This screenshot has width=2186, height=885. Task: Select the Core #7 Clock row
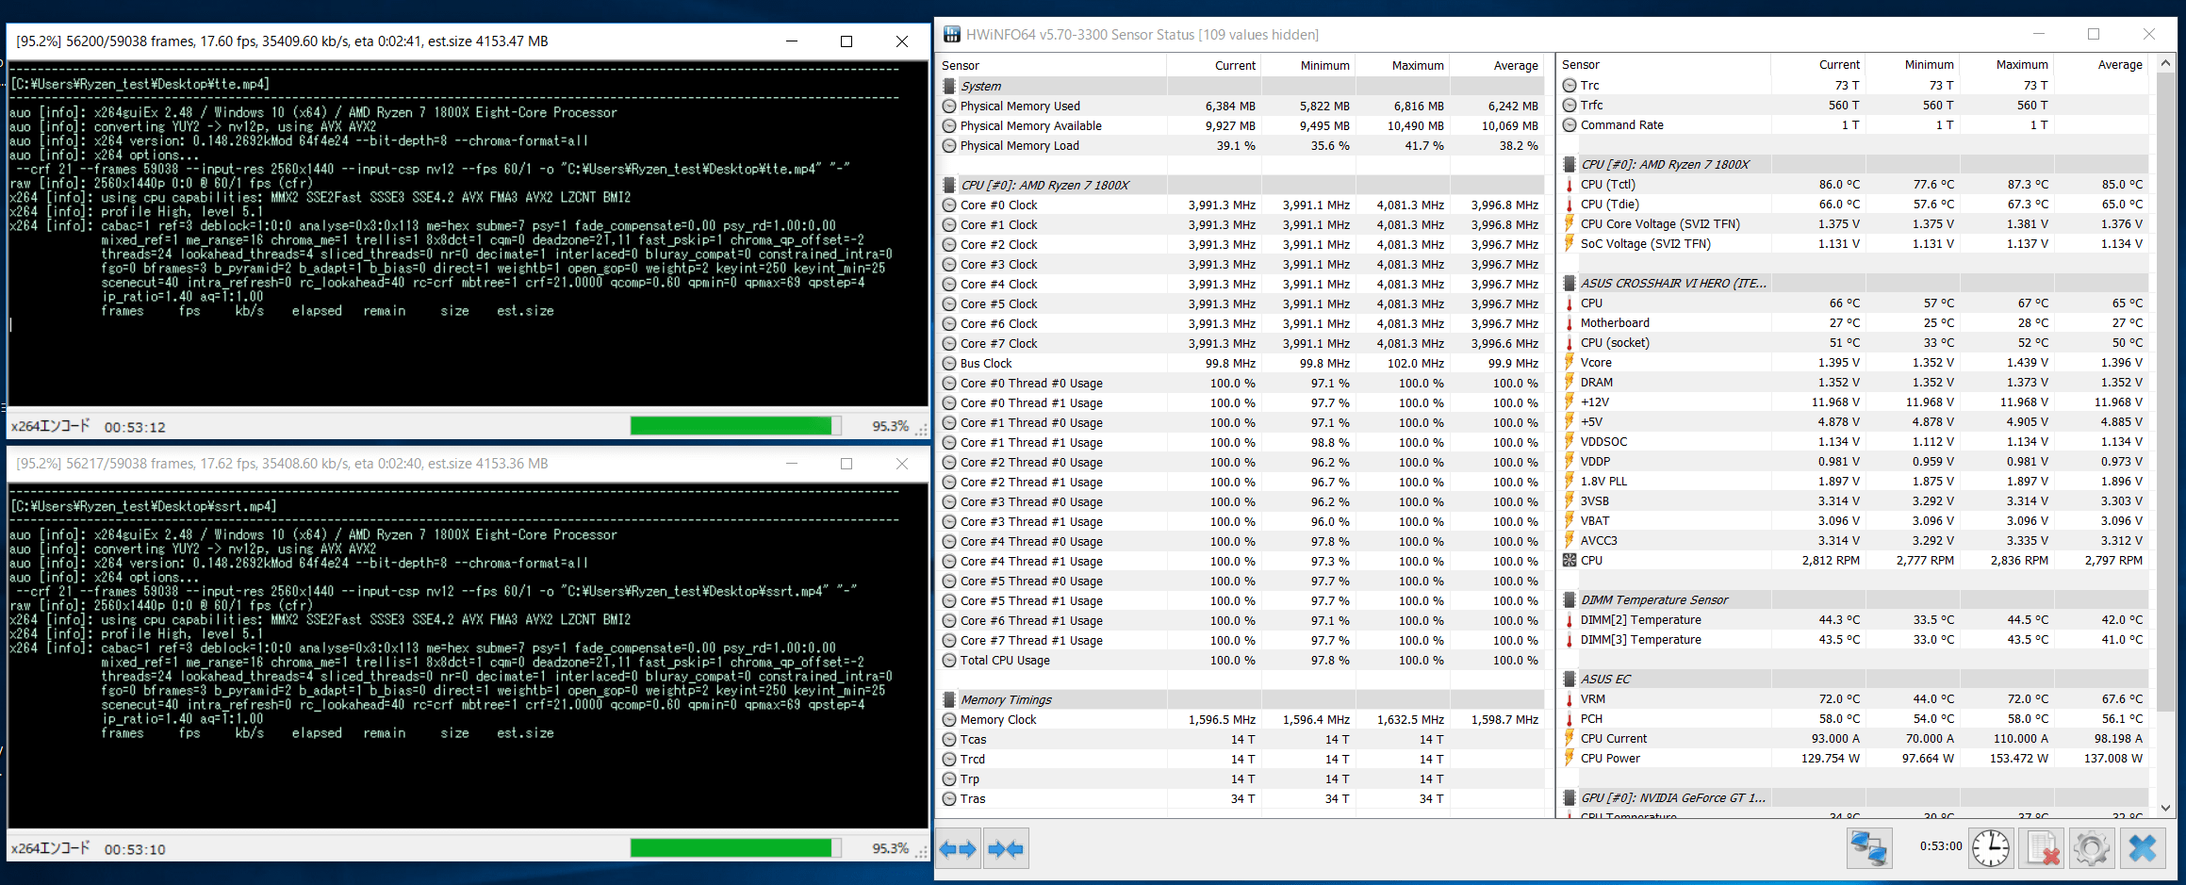click(1241, 343)
